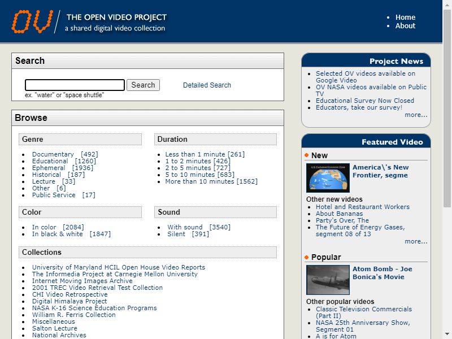Open the Atom Bomb airplane thumbnail
The image size is (452, 339).
(x=328, y=280)
